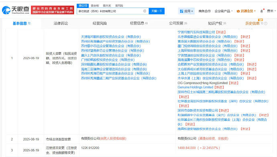Expand the 企业级产品 dropdown

coord(224,11)
